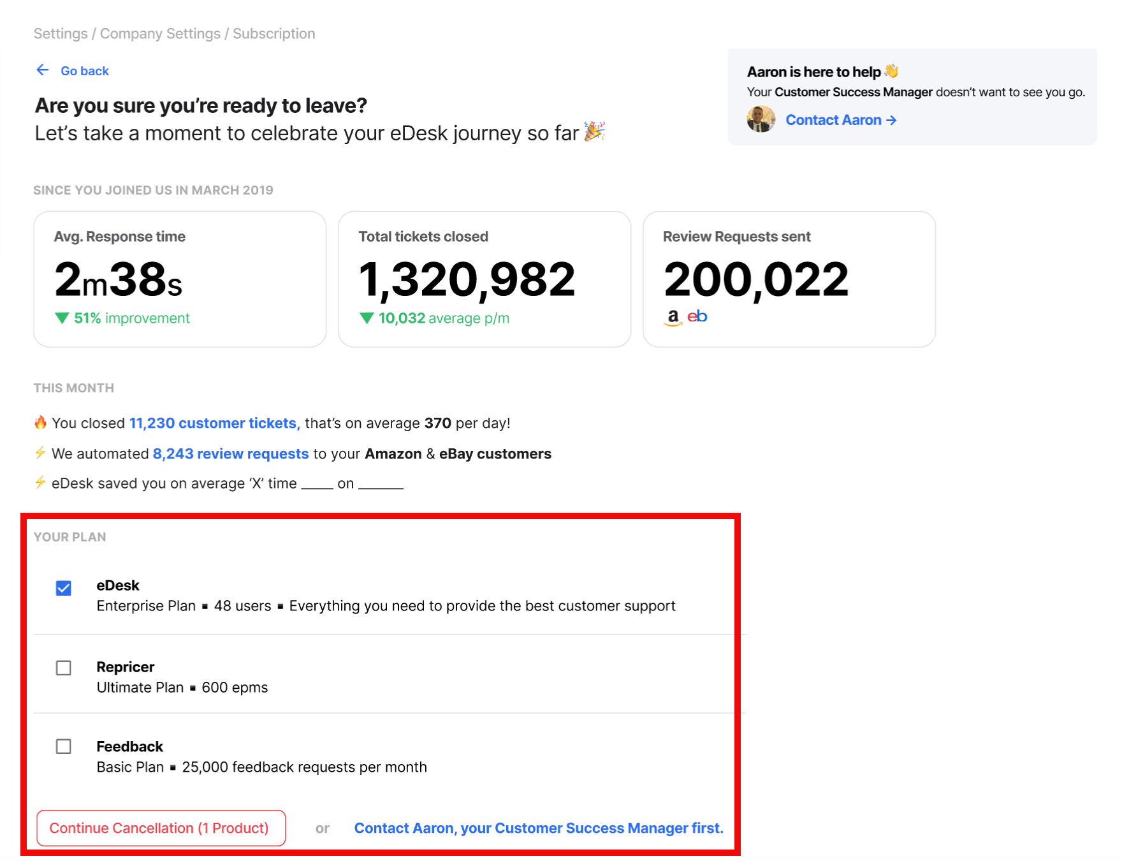Viewport: 1122px width, 861px height.
Task: Uncheck the eDesk plan checkbox
Action: [64, 588]
